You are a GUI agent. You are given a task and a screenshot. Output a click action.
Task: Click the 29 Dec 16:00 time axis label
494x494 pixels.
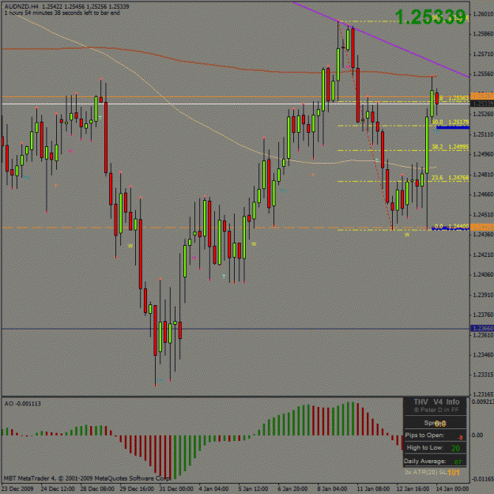[137, 488]
